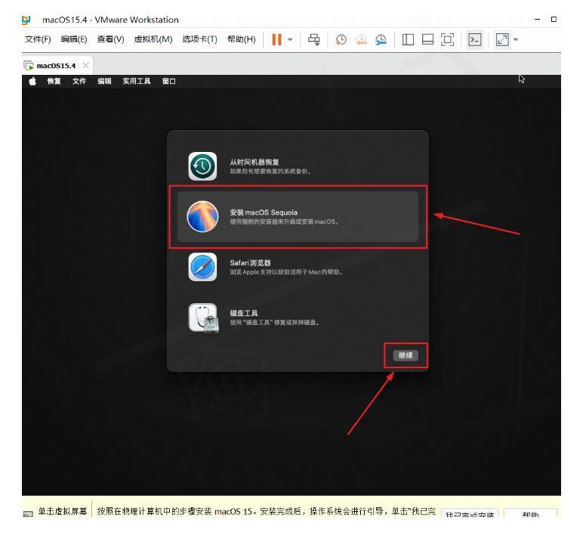583x533 pixels.
Task: Click 单击虚拟屏幕 text in hint bar
Action: [x=63, y=511]
